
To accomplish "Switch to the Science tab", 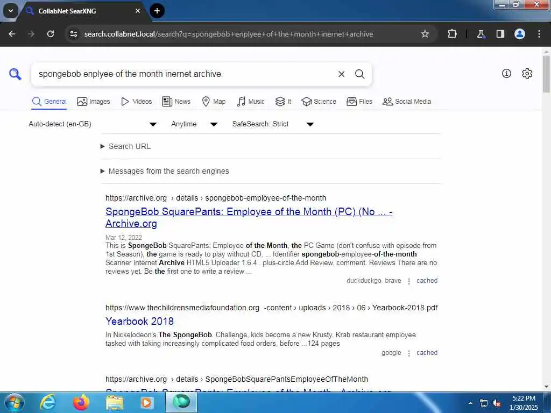I will coord(319,102).
